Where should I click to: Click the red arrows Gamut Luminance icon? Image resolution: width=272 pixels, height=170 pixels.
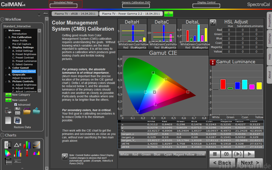click(x=212, y=62)
